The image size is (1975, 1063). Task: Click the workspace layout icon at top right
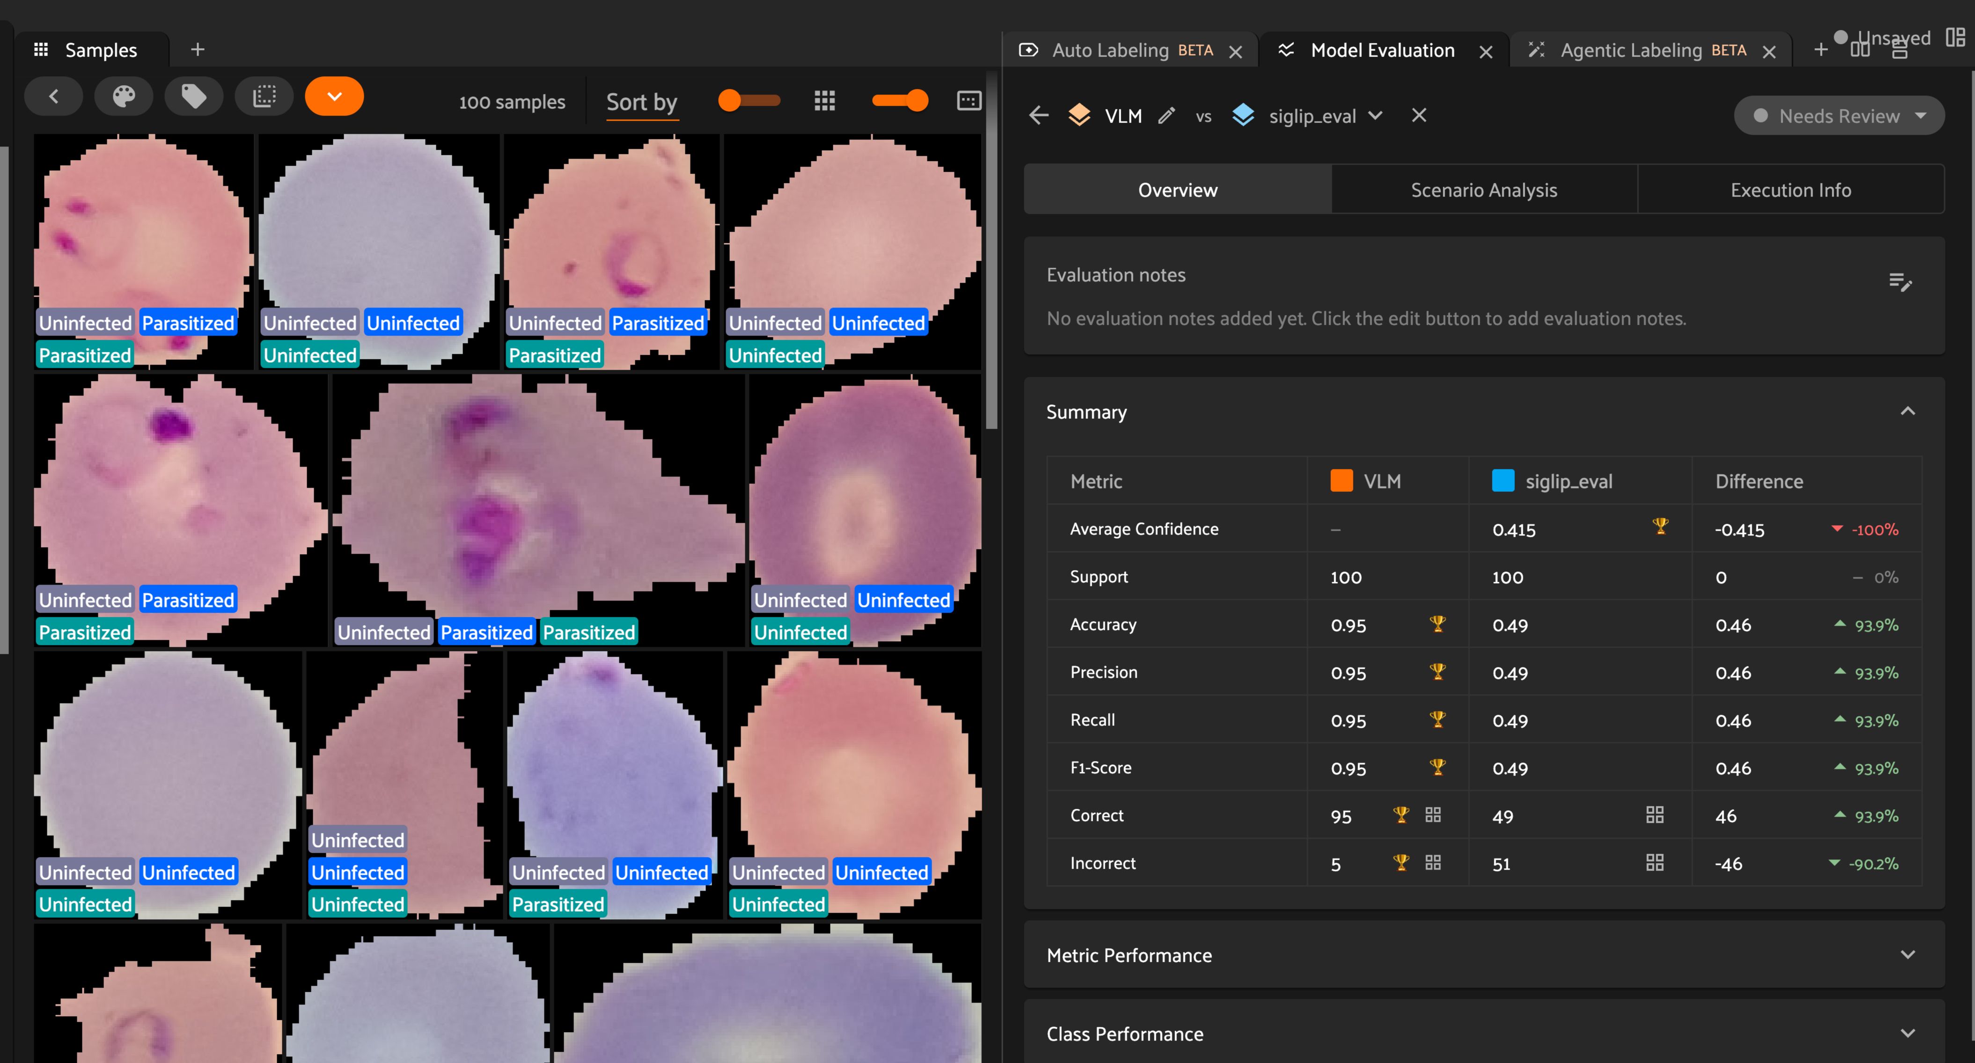pyautogui.click(x=1956, y=37)
